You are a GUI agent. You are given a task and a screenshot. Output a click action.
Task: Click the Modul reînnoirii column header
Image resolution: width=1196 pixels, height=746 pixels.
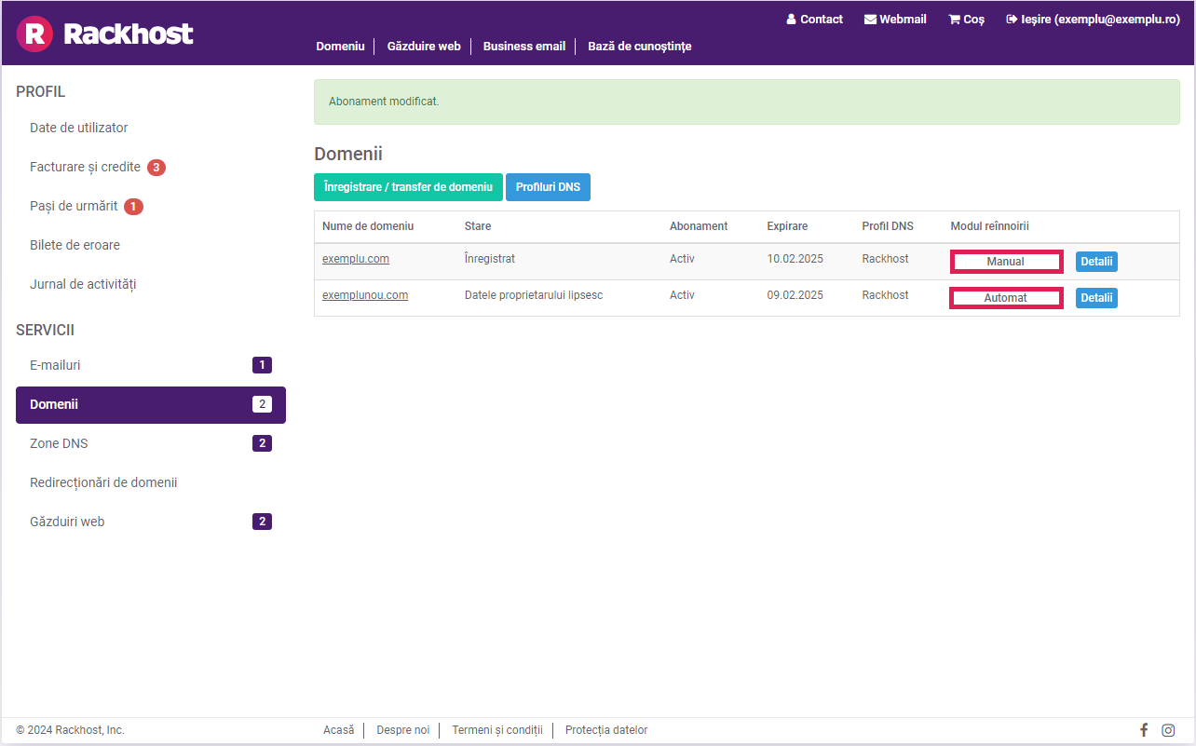tap(989, 226)
